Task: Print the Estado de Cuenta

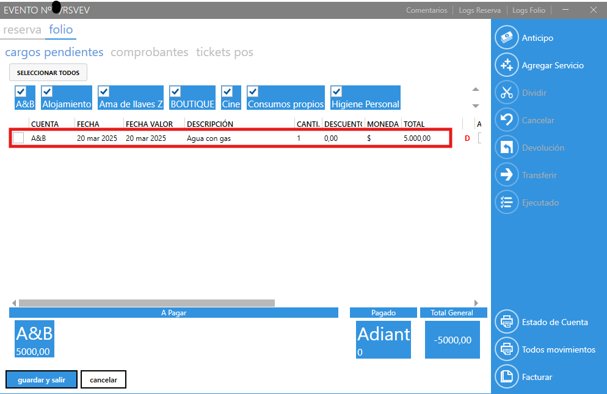Action: click(x=506, y=322)
